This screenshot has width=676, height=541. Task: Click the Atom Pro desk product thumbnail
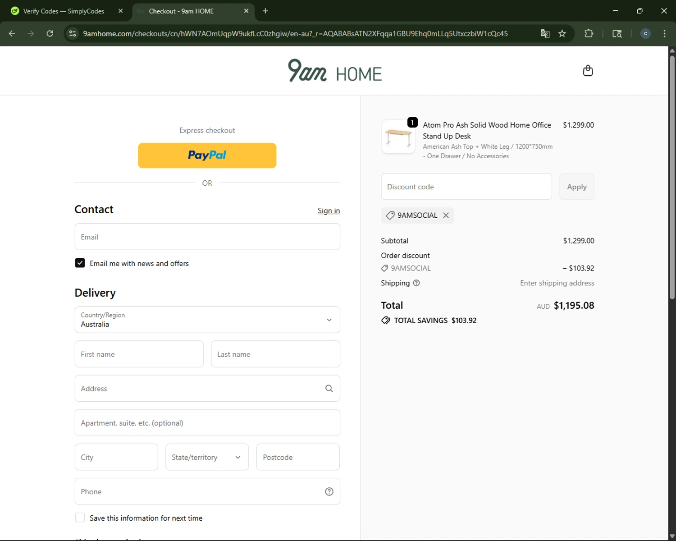click(398, 137)
